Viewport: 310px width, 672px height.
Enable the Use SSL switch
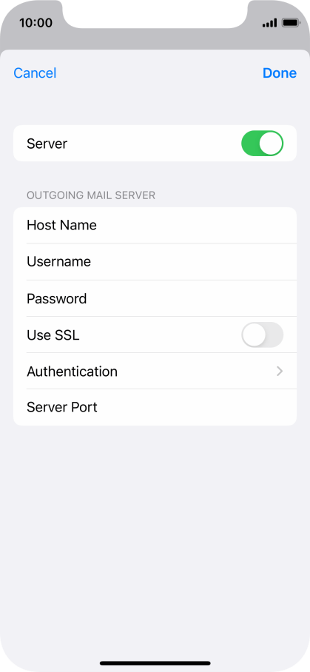pos(262,335)
